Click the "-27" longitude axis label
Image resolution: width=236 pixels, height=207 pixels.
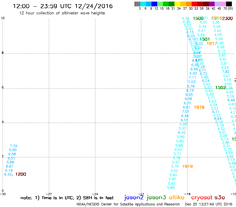coord(48,194)
